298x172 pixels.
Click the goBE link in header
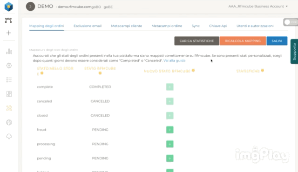(108, 7)
